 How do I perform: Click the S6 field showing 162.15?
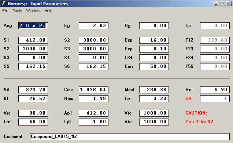point(93,66)
